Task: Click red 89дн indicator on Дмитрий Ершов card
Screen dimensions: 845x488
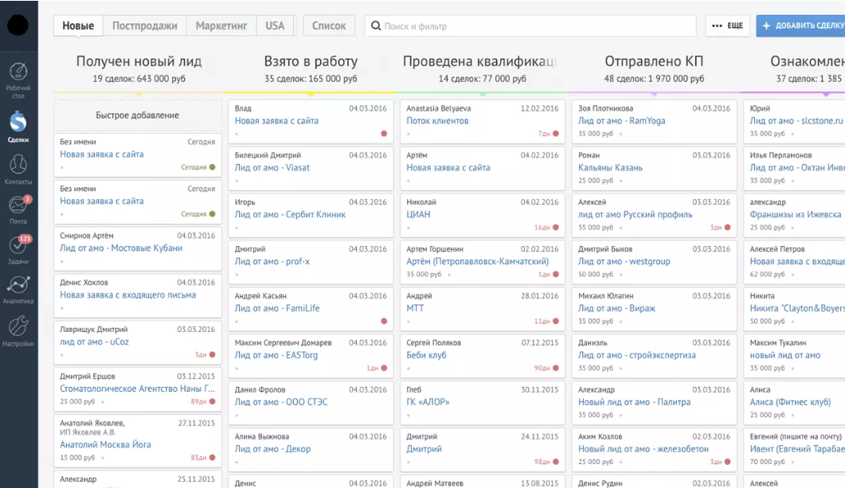Action: tap(203, 401)
